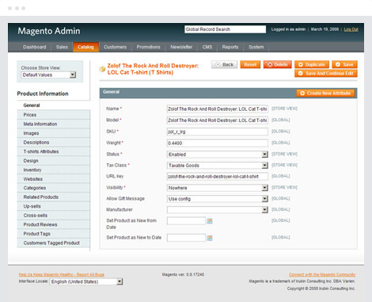Open Customers Tagged Product sidebar tab
The image size is (372, 302).
[x=53, y=243]
